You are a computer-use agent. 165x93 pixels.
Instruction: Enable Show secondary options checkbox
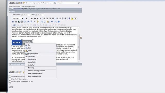click(10, 76)
